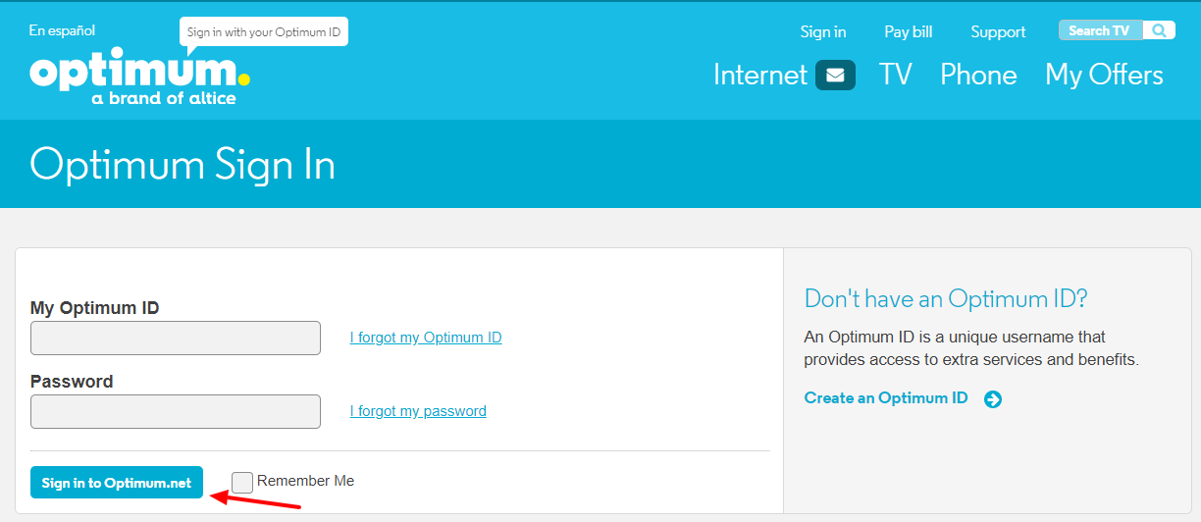Open the Phone menu
1201x522 pixels.
(x=978, y=76)
